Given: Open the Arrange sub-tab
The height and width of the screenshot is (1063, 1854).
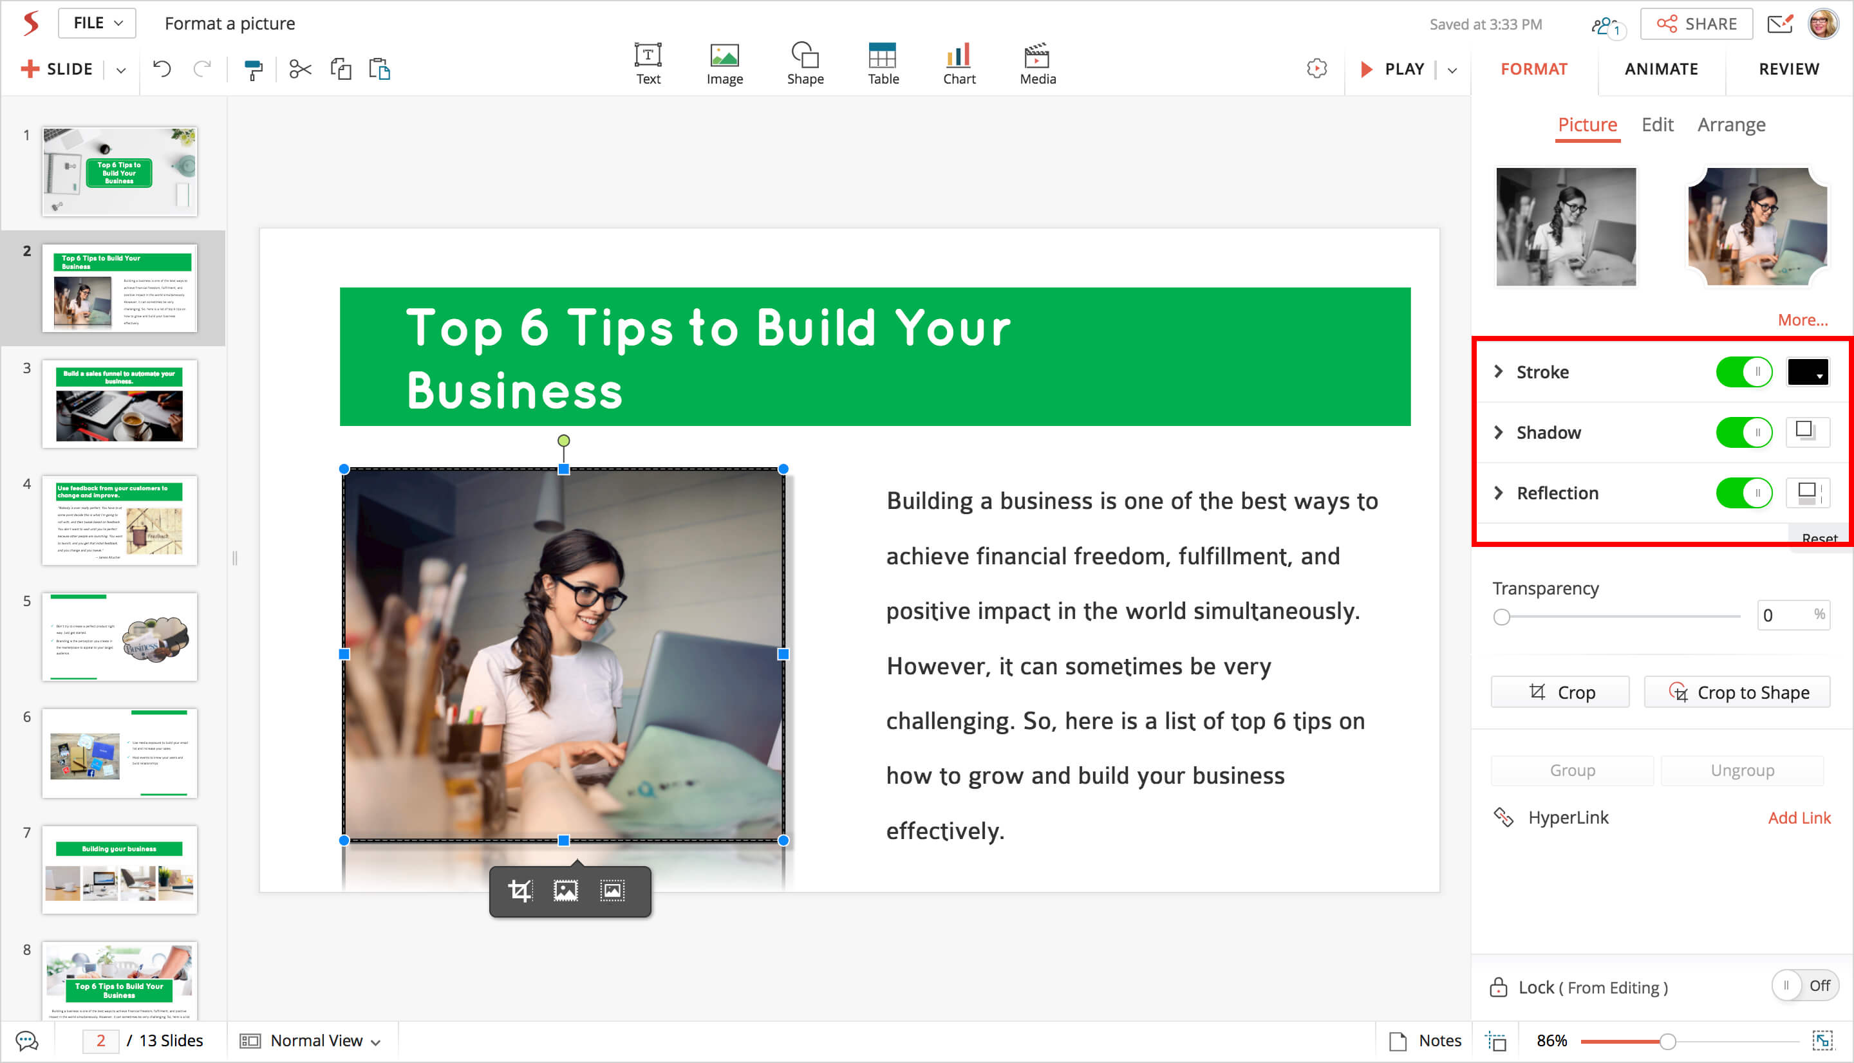Looking at the screenshot, I should 1730,125.
